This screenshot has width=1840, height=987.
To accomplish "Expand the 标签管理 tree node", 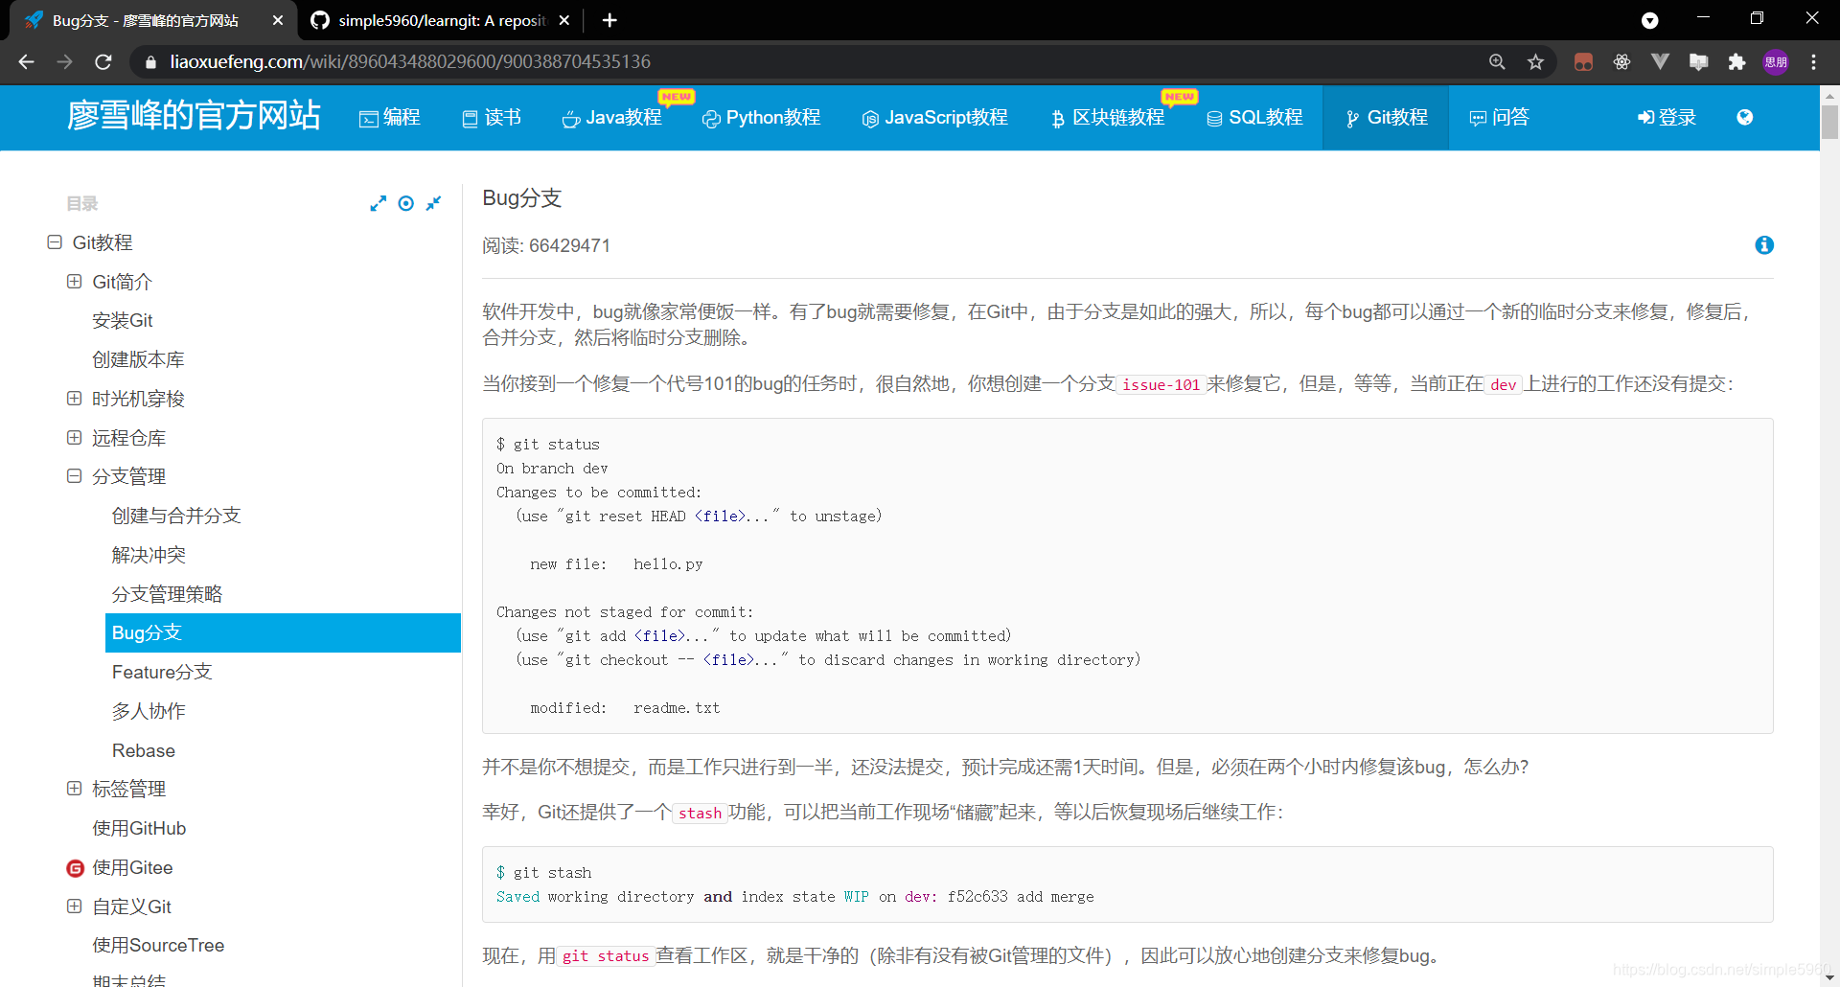I will coord(74,789).
